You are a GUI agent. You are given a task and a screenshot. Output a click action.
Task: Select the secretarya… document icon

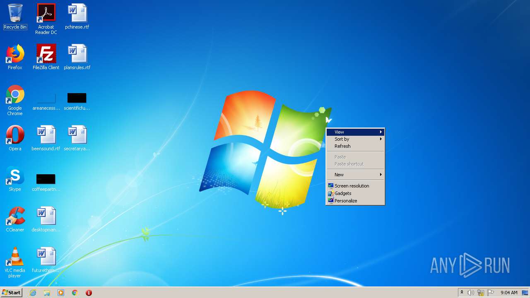tap(77, 139)
